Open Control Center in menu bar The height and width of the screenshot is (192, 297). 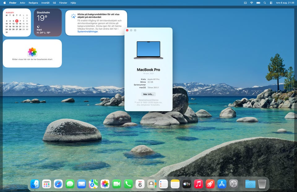[x=271, y=3]
